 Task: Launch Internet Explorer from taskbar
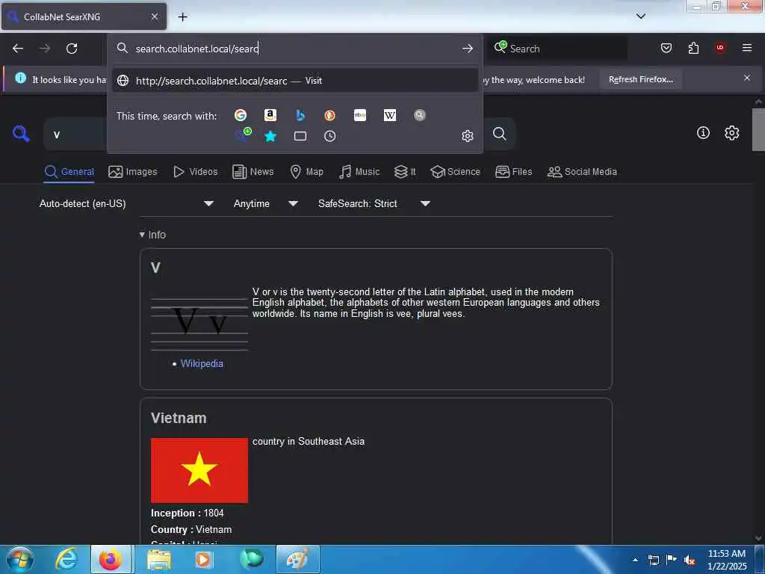click(x=66, y=559)
